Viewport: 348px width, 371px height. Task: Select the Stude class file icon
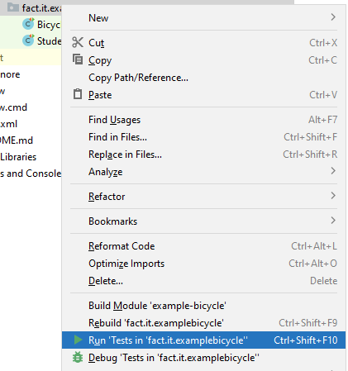(28, 40)
